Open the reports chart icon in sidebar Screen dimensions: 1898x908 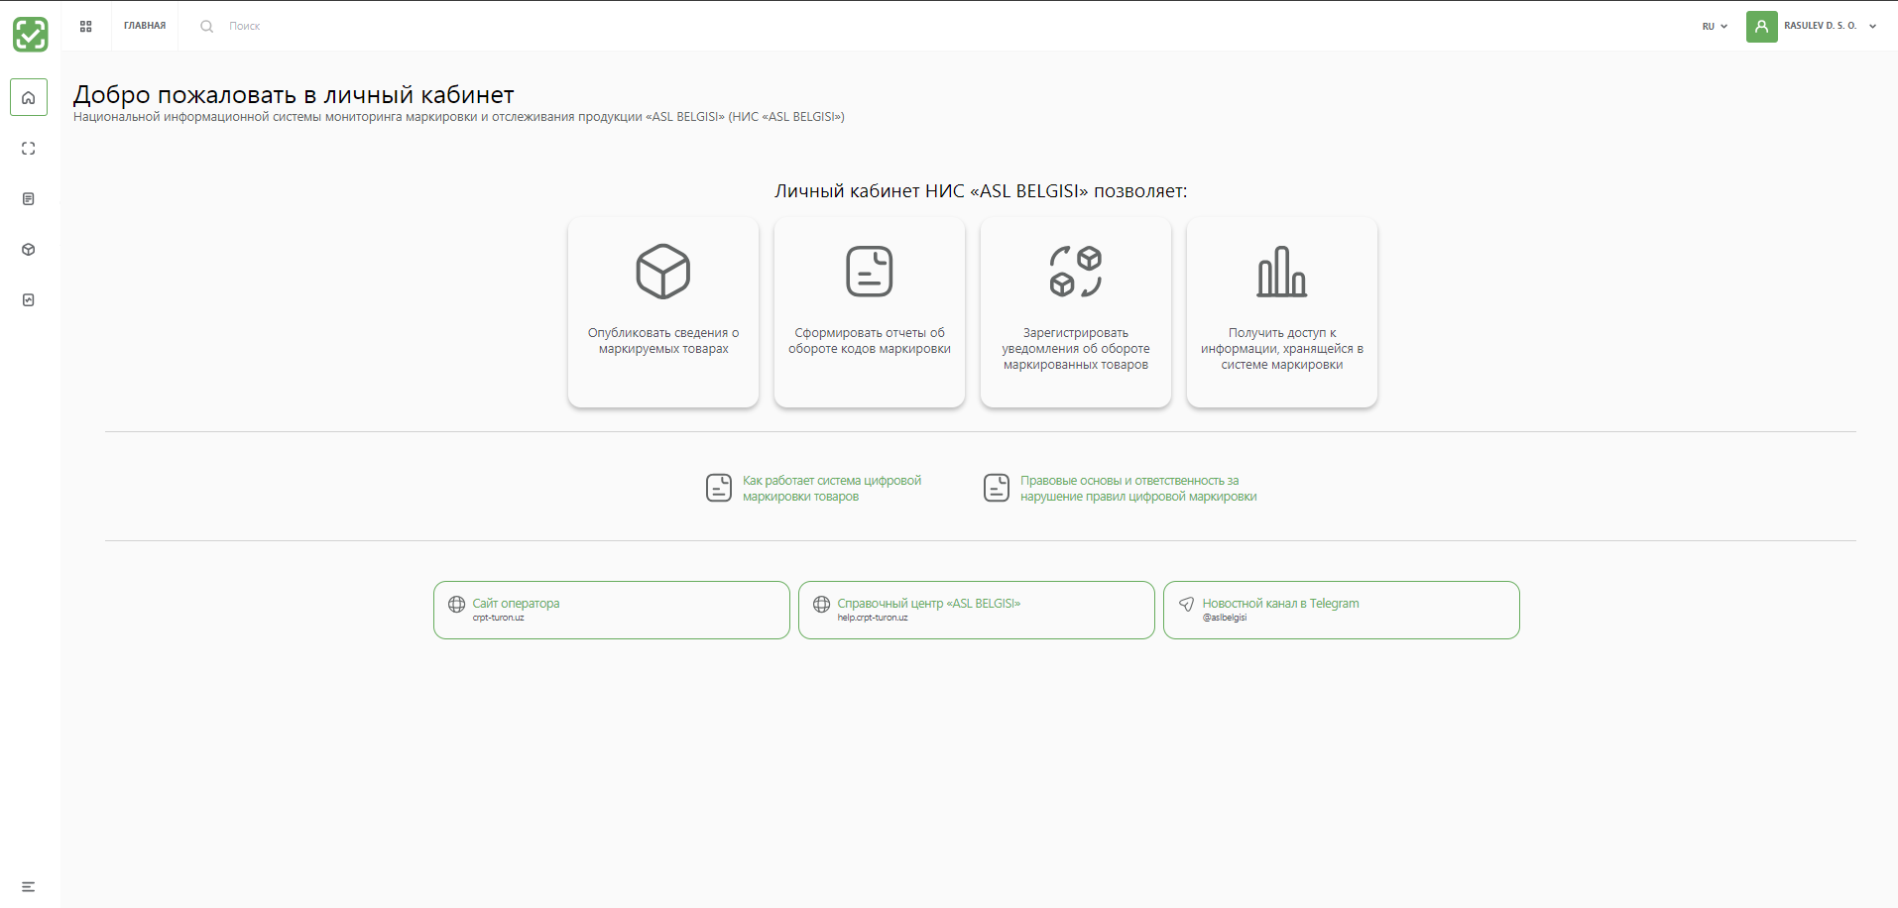coord(29,300)
